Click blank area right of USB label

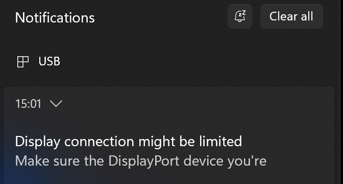[x=197, y=61]
